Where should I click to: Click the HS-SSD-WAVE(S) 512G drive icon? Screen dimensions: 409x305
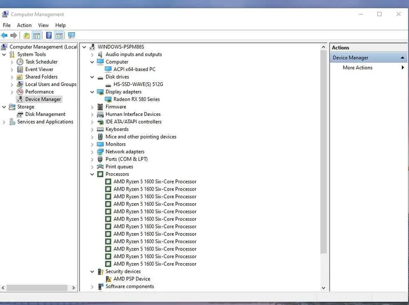tap(108, 85)
